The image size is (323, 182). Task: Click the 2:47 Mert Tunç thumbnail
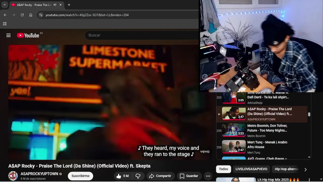pos(234,147)
